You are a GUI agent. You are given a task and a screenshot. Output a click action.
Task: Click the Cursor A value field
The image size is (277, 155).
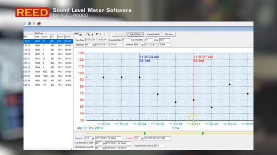88,138
